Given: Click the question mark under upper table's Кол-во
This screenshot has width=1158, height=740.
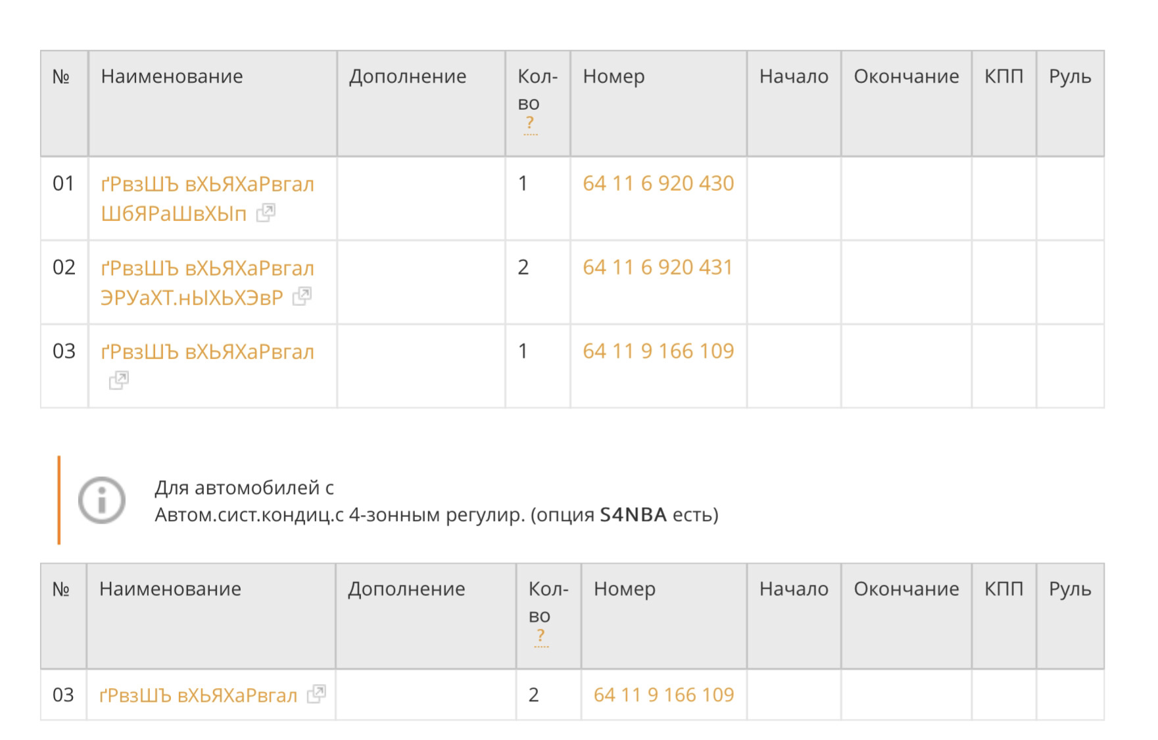Looking at the screenshot, I should click(x=530, y=123).
